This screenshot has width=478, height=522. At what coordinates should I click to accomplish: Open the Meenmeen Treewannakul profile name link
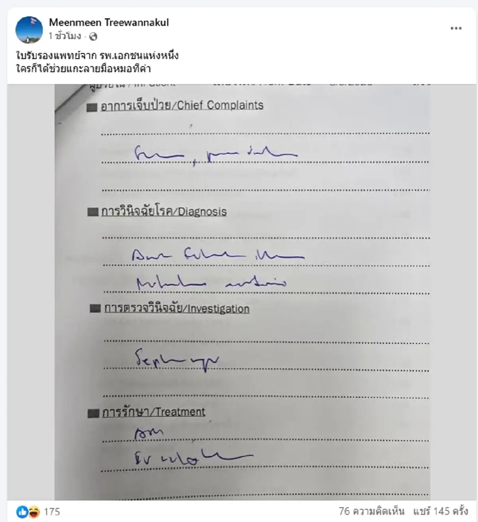pos(109,22)
